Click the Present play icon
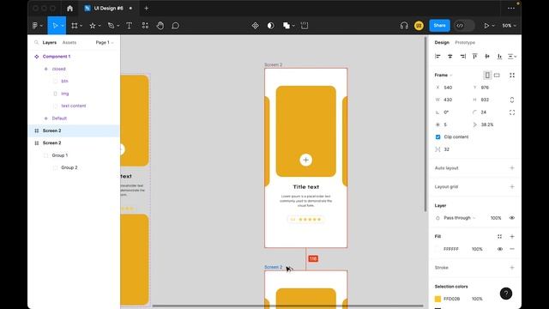 point(486,26)
